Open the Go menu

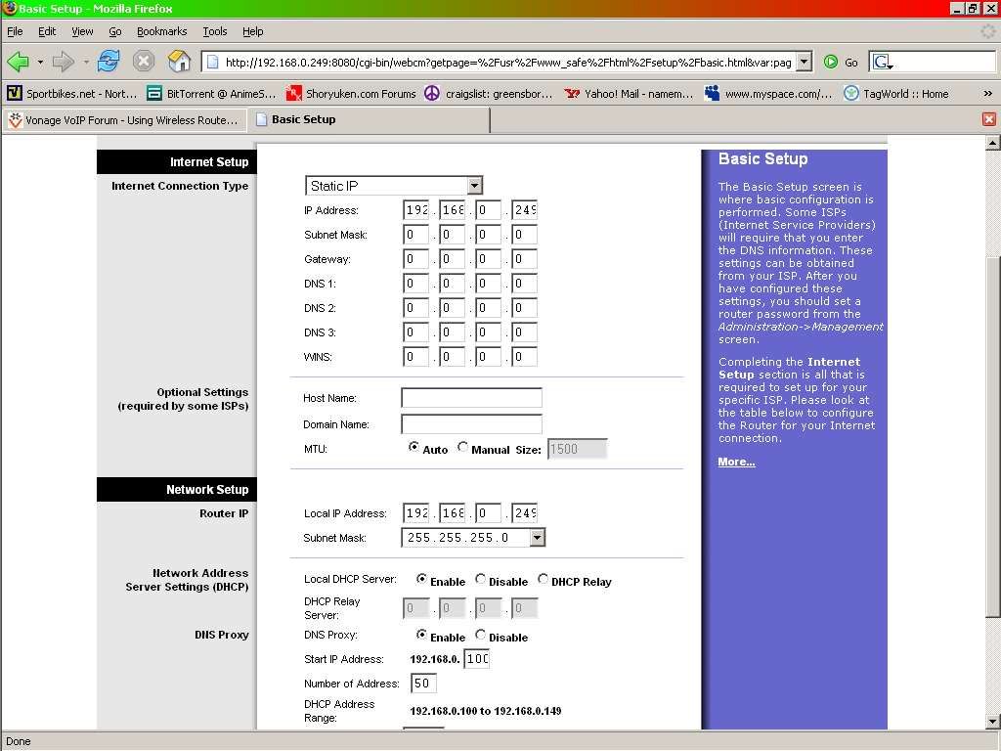[115, 31]
